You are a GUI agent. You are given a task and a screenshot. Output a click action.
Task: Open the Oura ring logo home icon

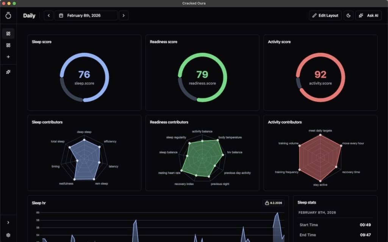pyautogui.click(x=8, y=16)
